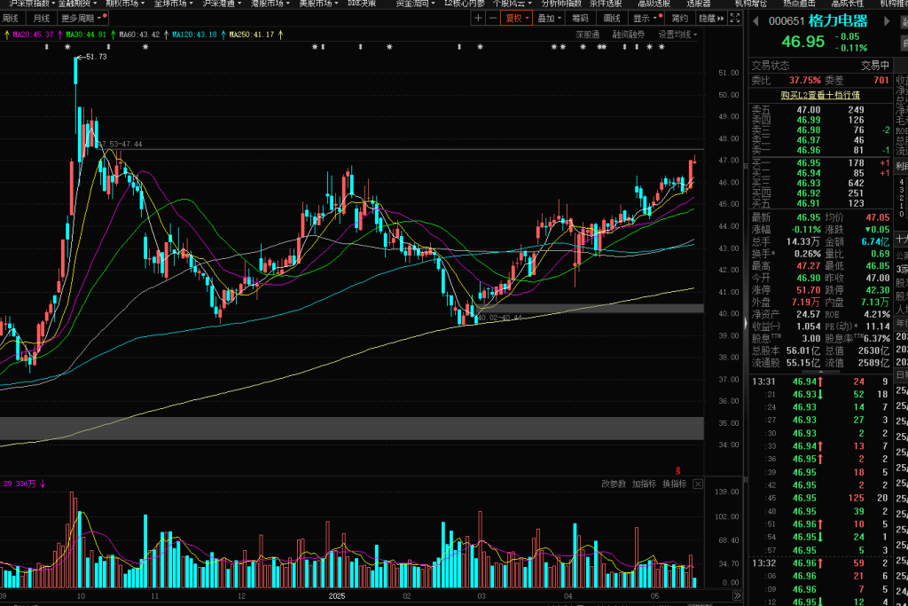The width and height of the screenshot is (908, 606).
Task: Click 格力电器 stock name
Action: (838, 21)
